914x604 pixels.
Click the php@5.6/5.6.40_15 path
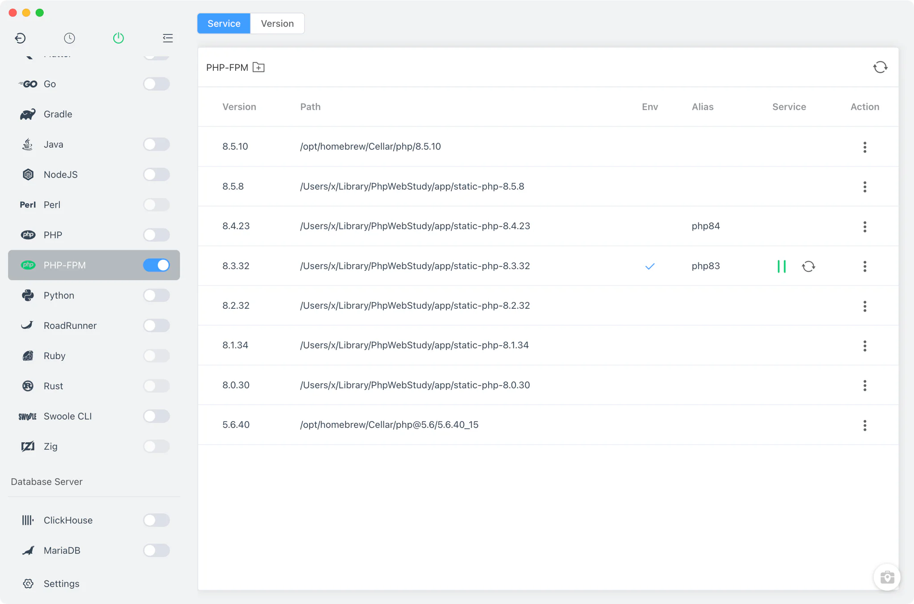389,425
